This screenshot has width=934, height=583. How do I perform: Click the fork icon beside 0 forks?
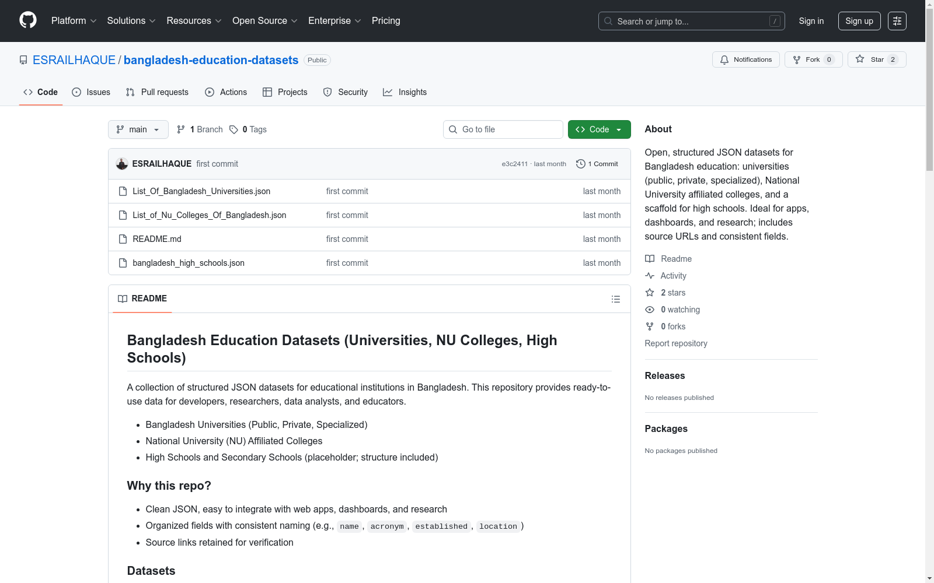pyautogui.click(x=650, y=326)
